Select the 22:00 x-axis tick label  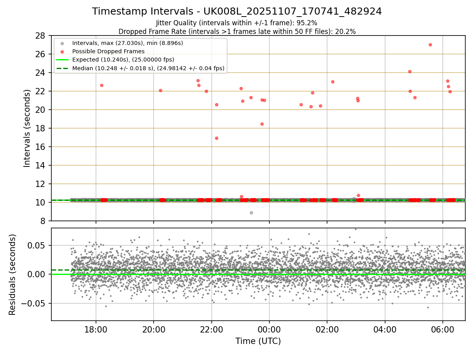click(x=211, y=329)
